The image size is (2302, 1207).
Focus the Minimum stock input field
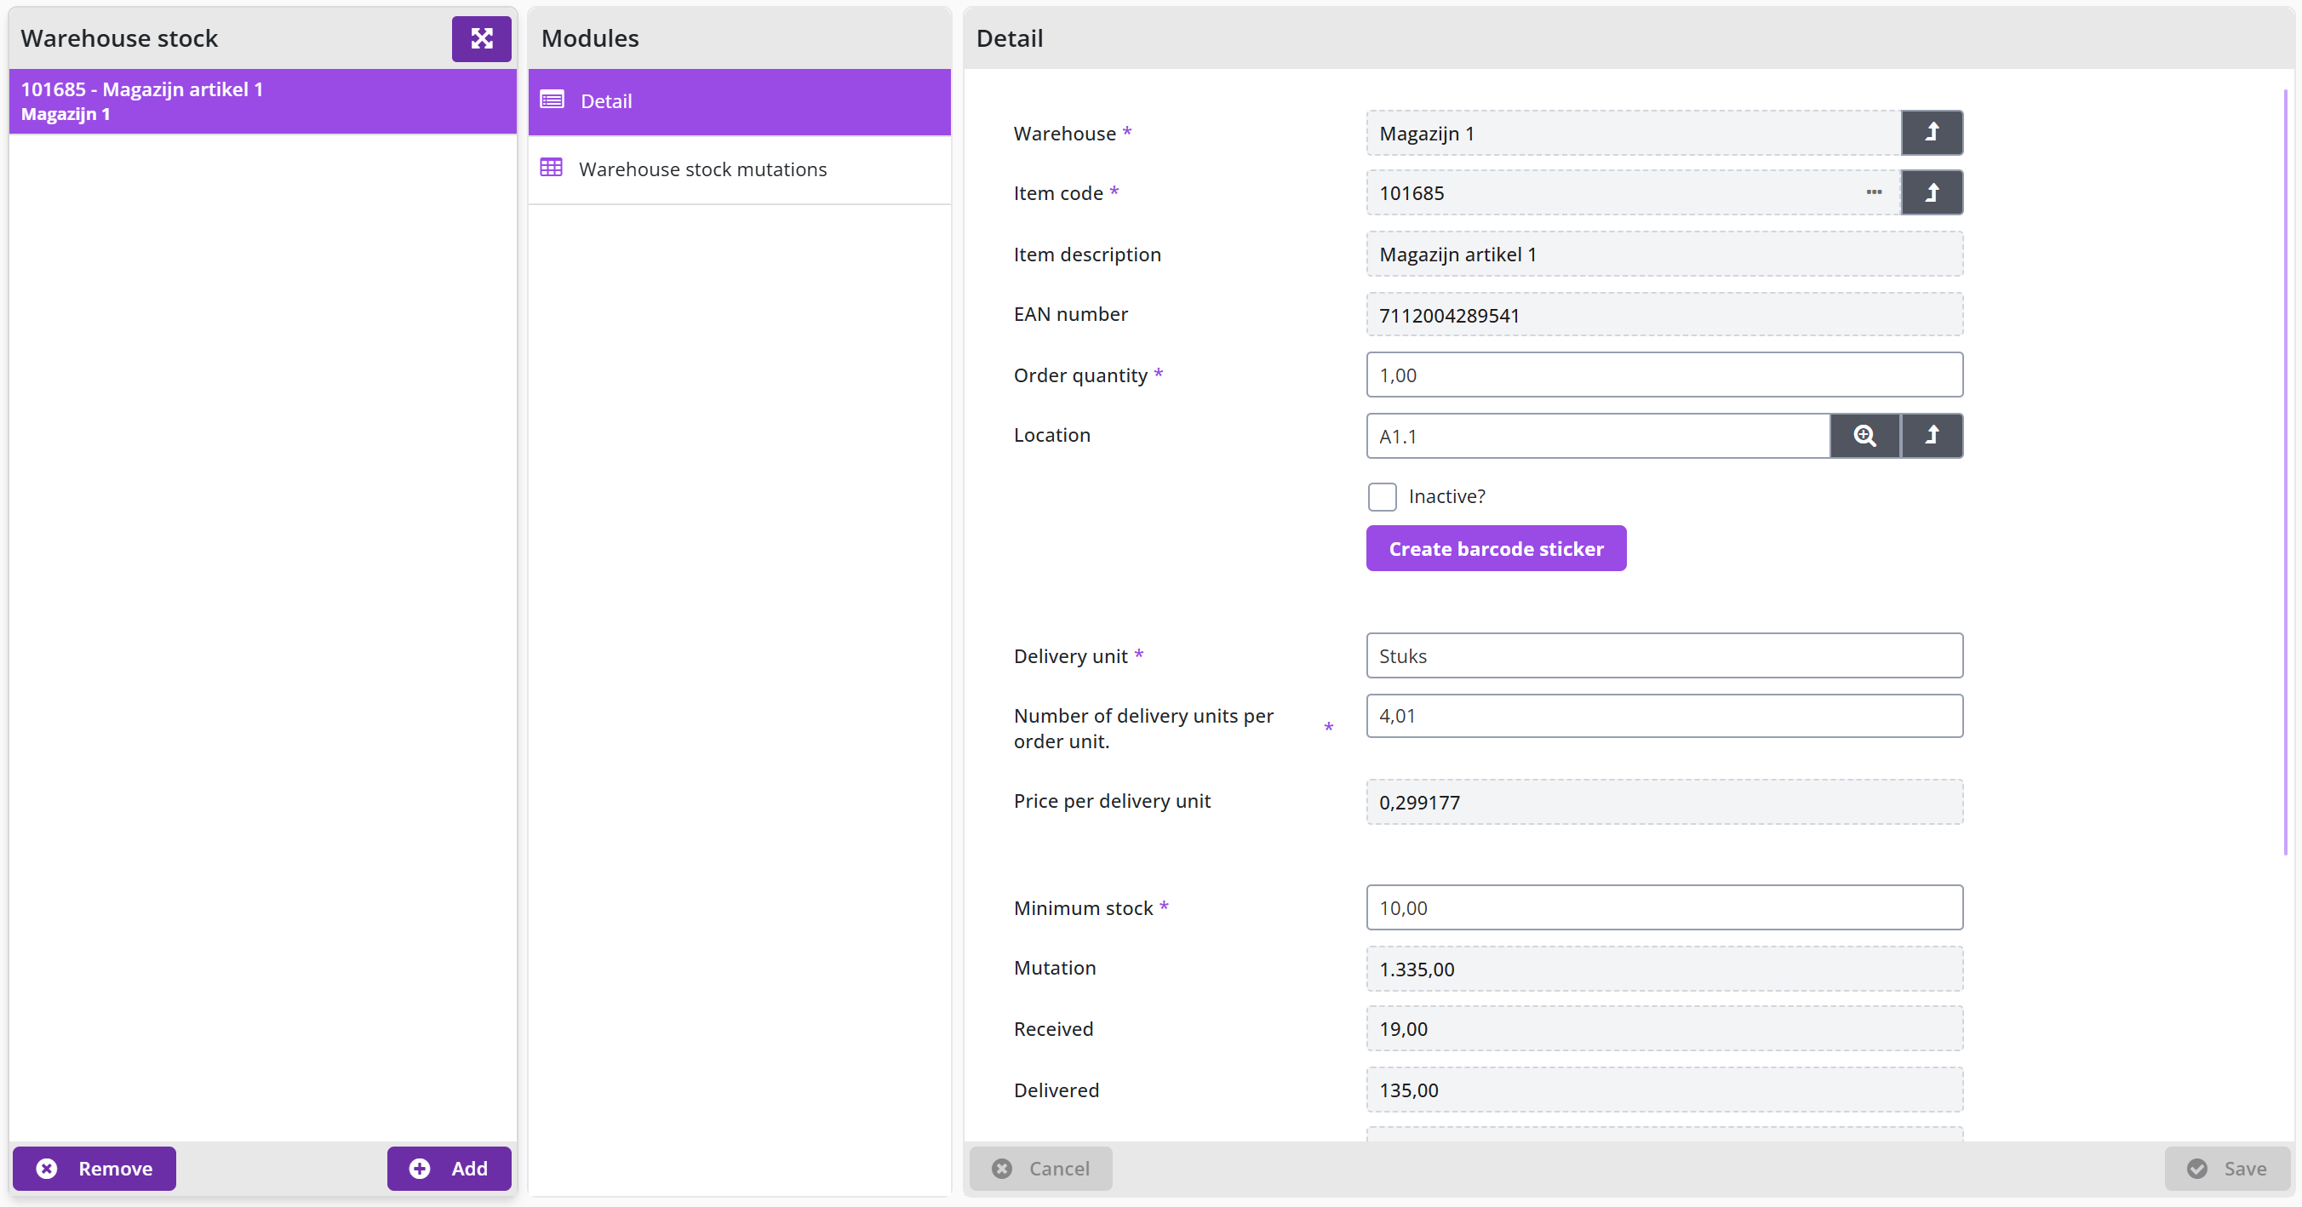click(x=1664, y=907)
